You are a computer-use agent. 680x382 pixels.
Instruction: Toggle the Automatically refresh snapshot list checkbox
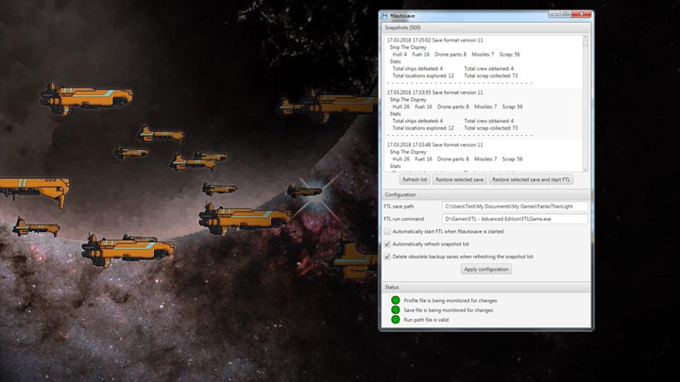click(387, 244)
